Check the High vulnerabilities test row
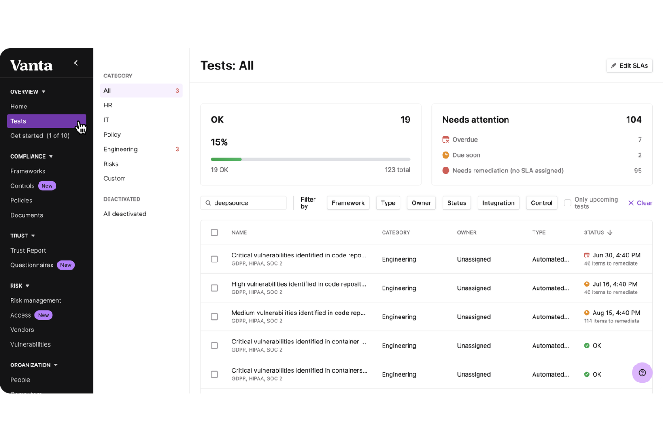The width and height of the screenshot is (663, 442). pyautogui.click(x=214, y=288)
